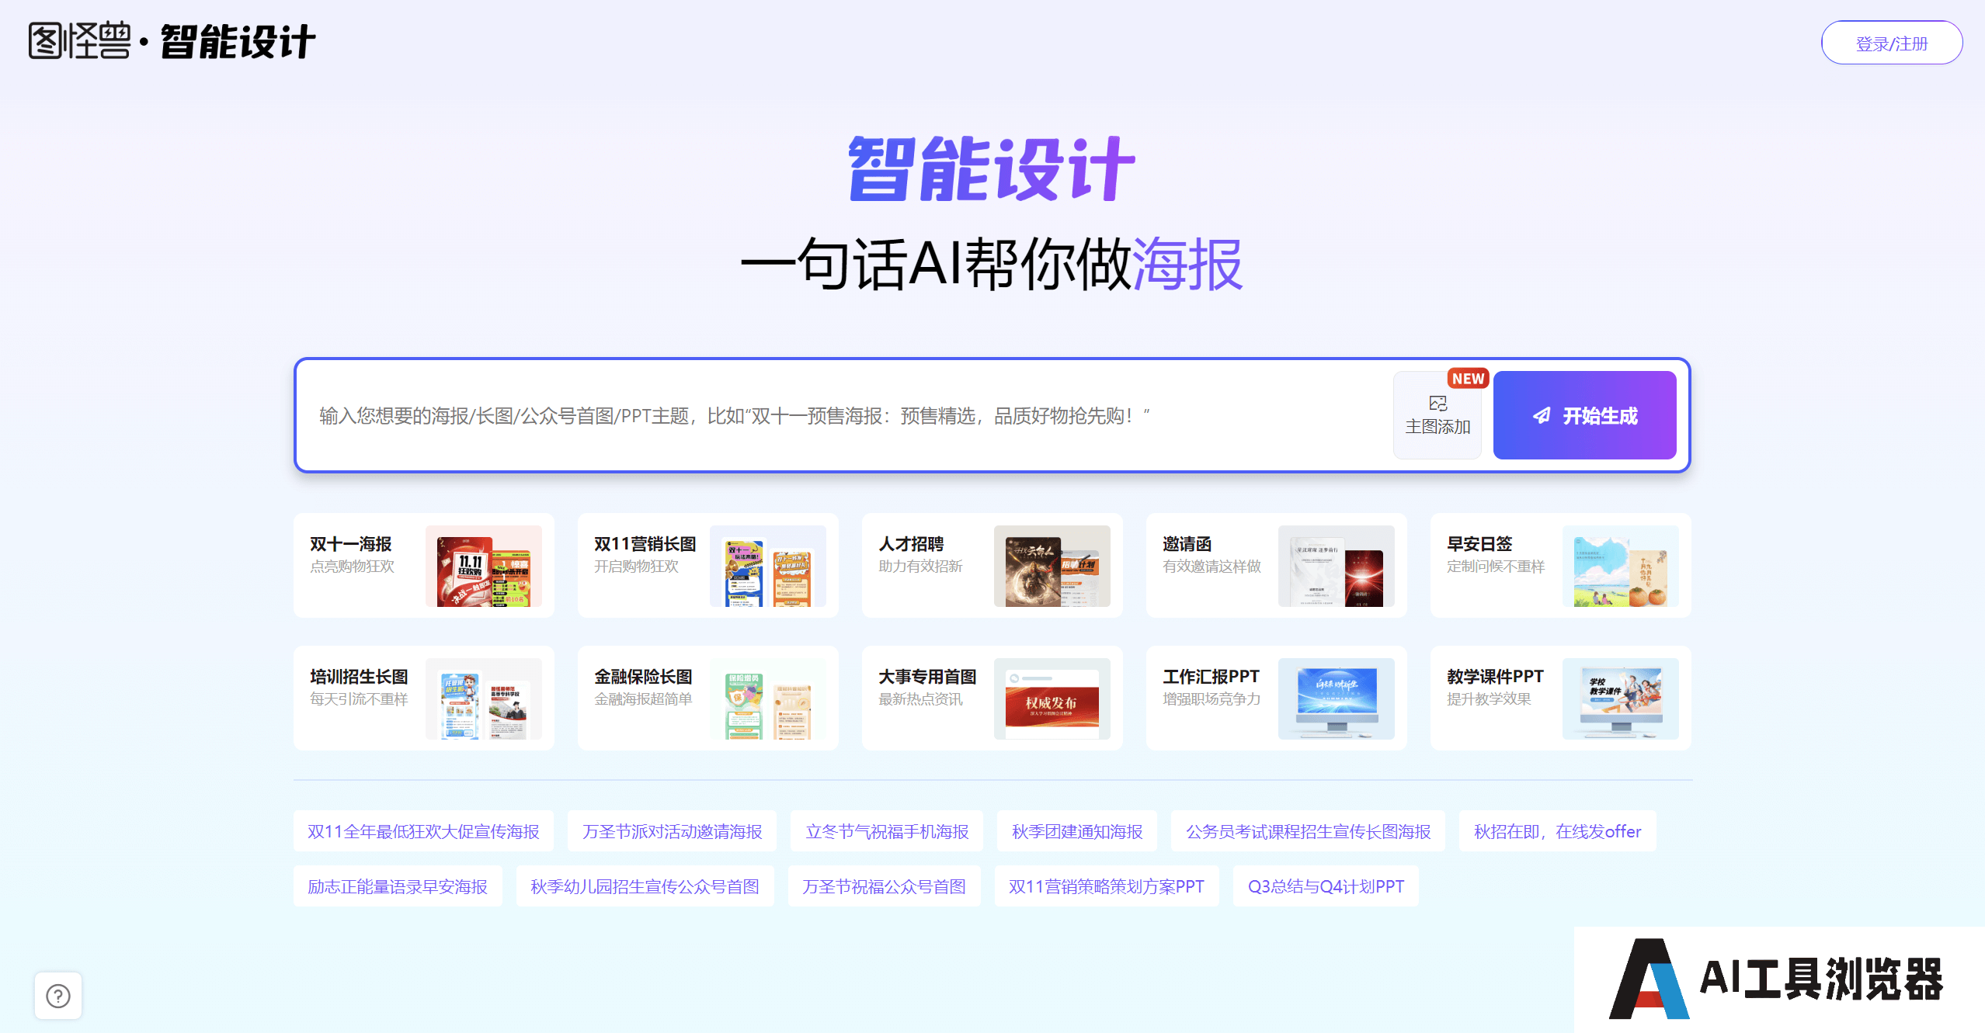Screen dimensions: 1985x1033
Task: Pick the 培训招生长图 template card
Action: [423, 698]
